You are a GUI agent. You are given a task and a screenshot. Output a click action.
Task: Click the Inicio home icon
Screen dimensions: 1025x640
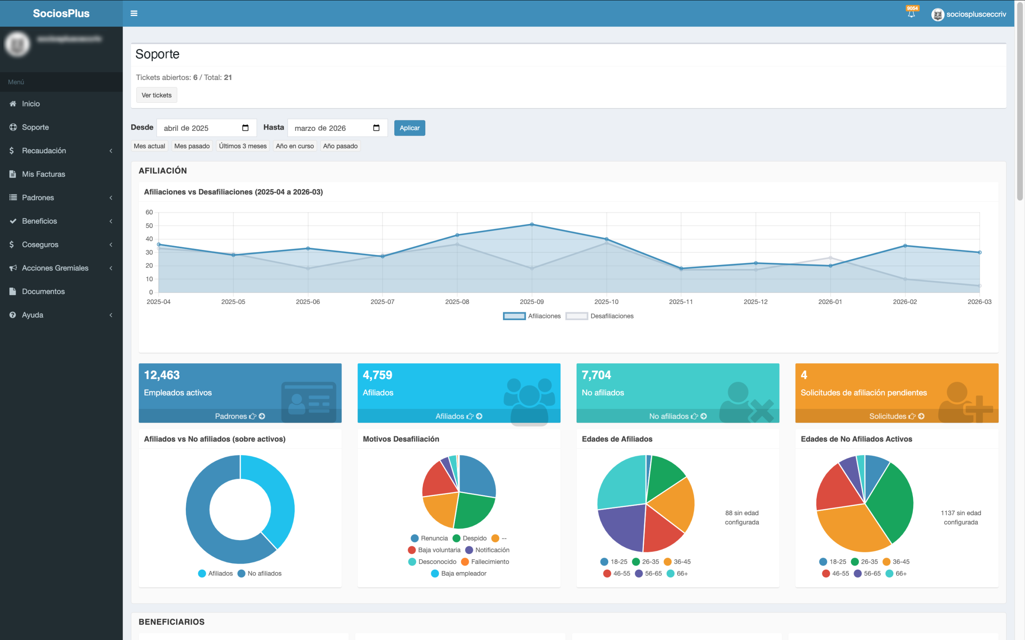coord(13,104)
